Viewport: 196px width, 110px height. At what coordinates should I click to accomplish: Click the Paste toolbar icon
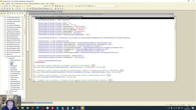coord(14,6)
